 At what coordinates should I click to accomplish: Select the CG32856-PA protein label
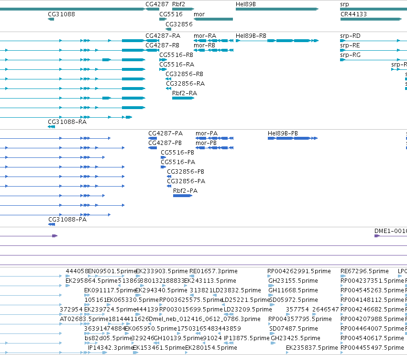186,181
